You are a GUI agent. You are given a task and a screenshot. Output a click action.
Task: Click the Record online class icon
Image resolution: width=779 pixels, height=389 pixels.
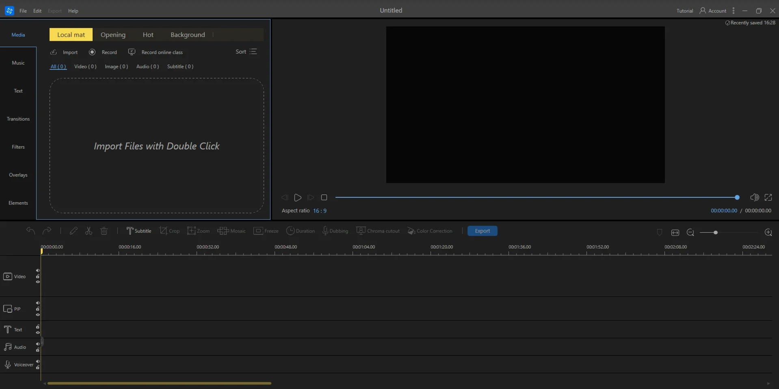pos(132,52)
